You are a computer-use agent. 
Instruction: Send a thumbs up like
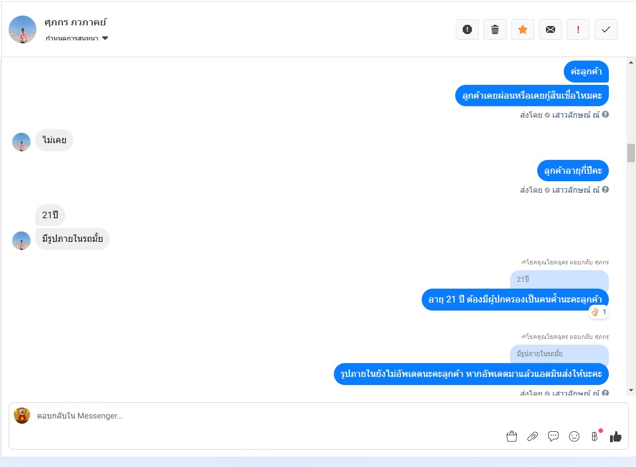[x=615, y=436]
